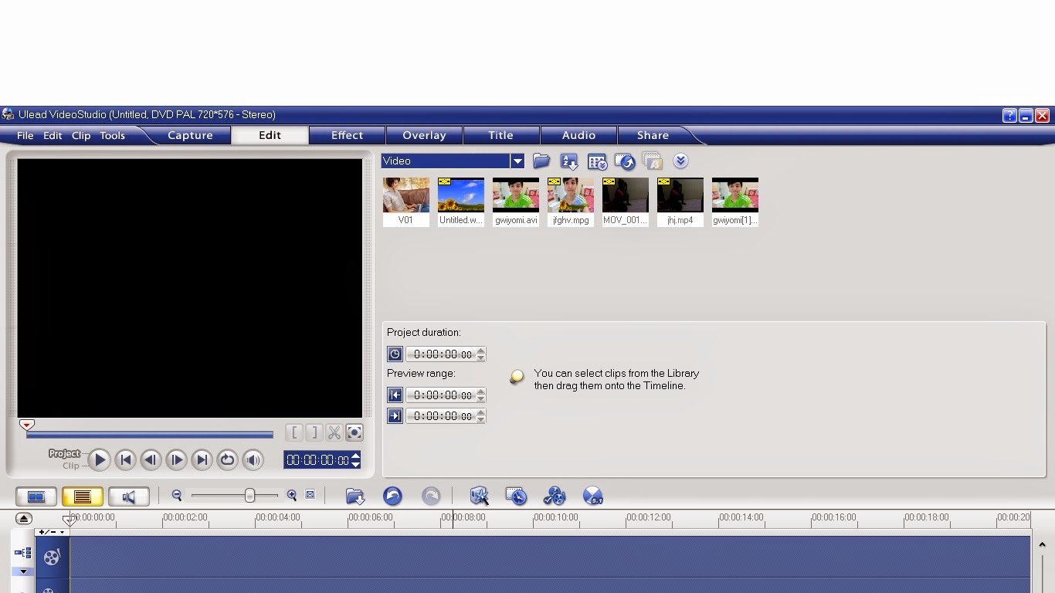Enable repeat playback mode

227,459
